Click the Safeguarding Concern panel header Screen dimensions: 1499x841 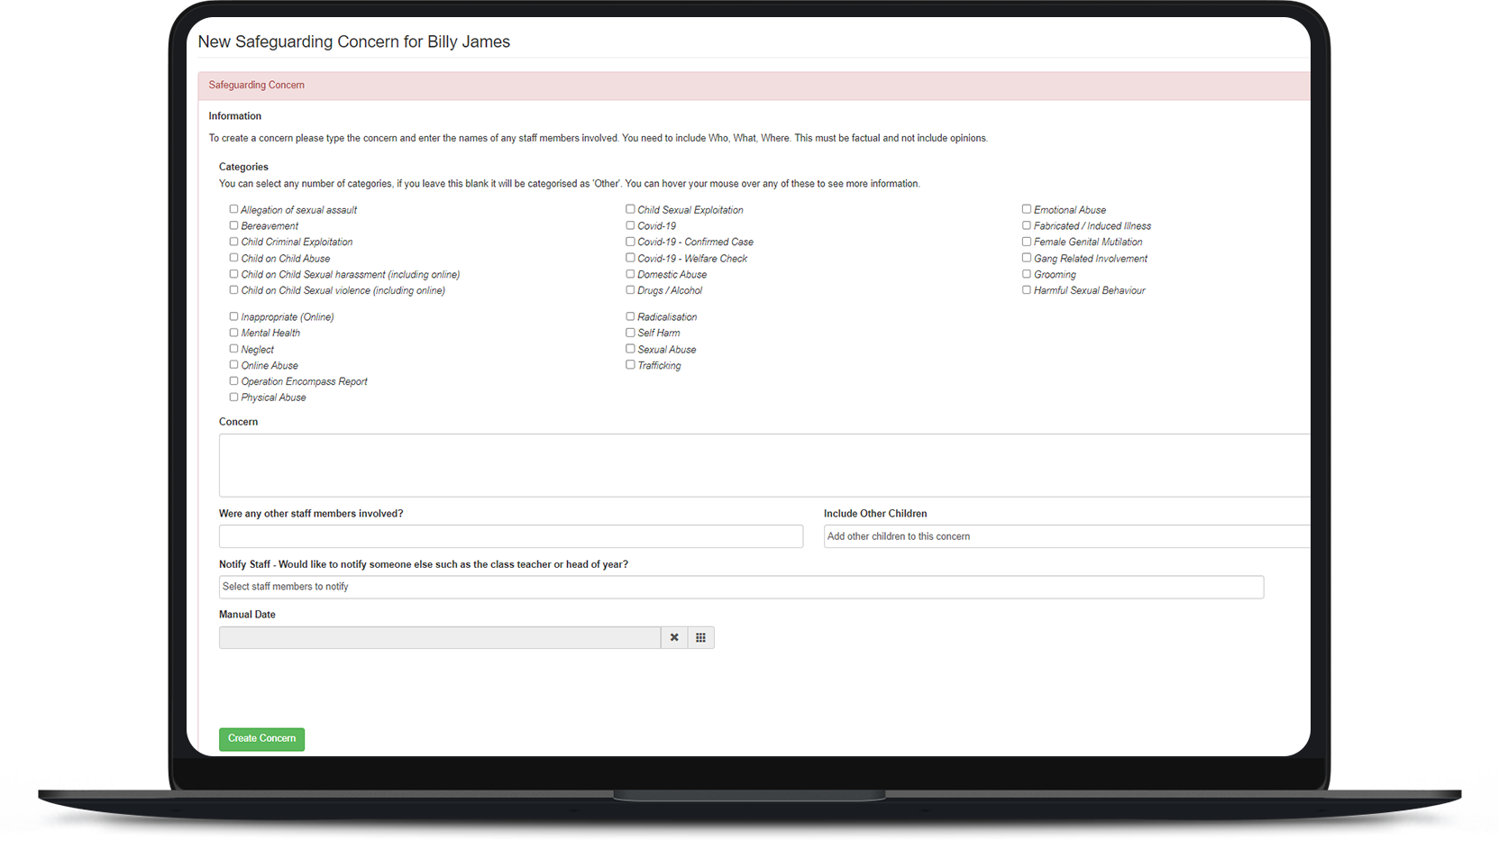(x=753, y=85)
